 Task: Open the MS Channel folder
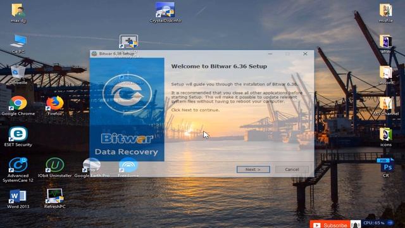pos(386,106)
